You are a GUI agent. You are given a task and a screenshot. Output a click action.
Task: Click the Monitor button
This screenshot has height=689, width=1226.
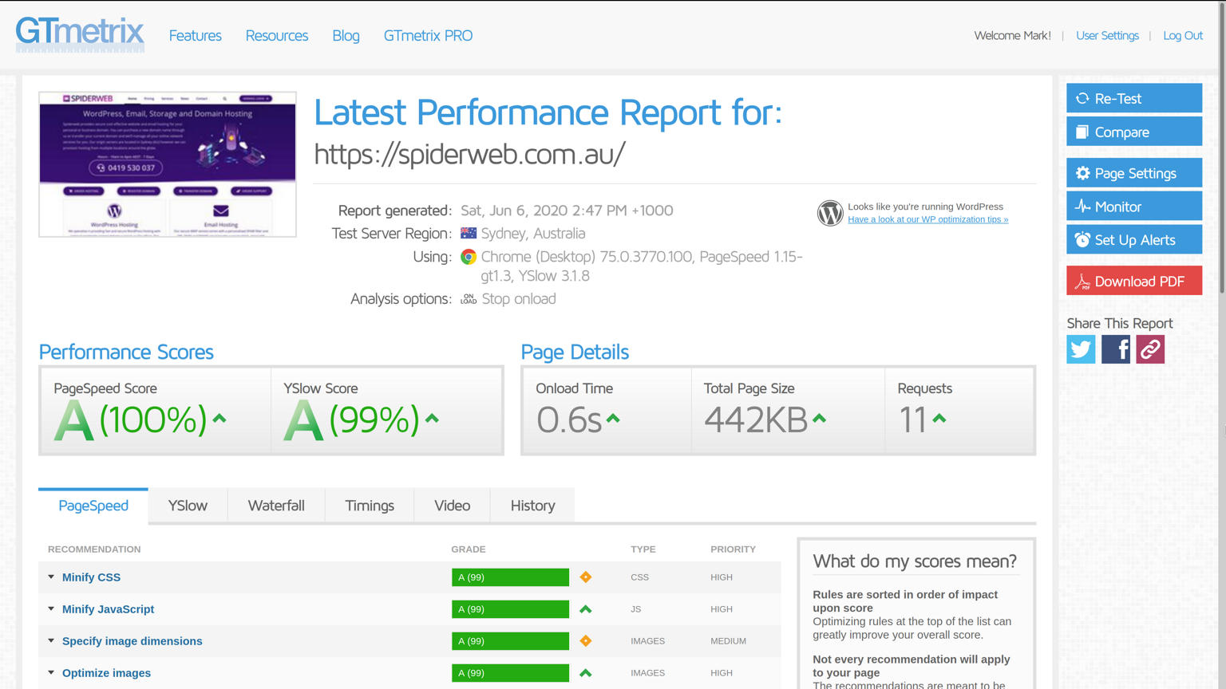pos(1134,207)
